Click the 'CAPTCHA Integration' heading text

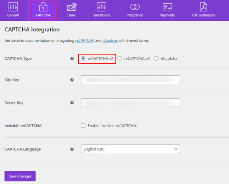tap(32, 29)
